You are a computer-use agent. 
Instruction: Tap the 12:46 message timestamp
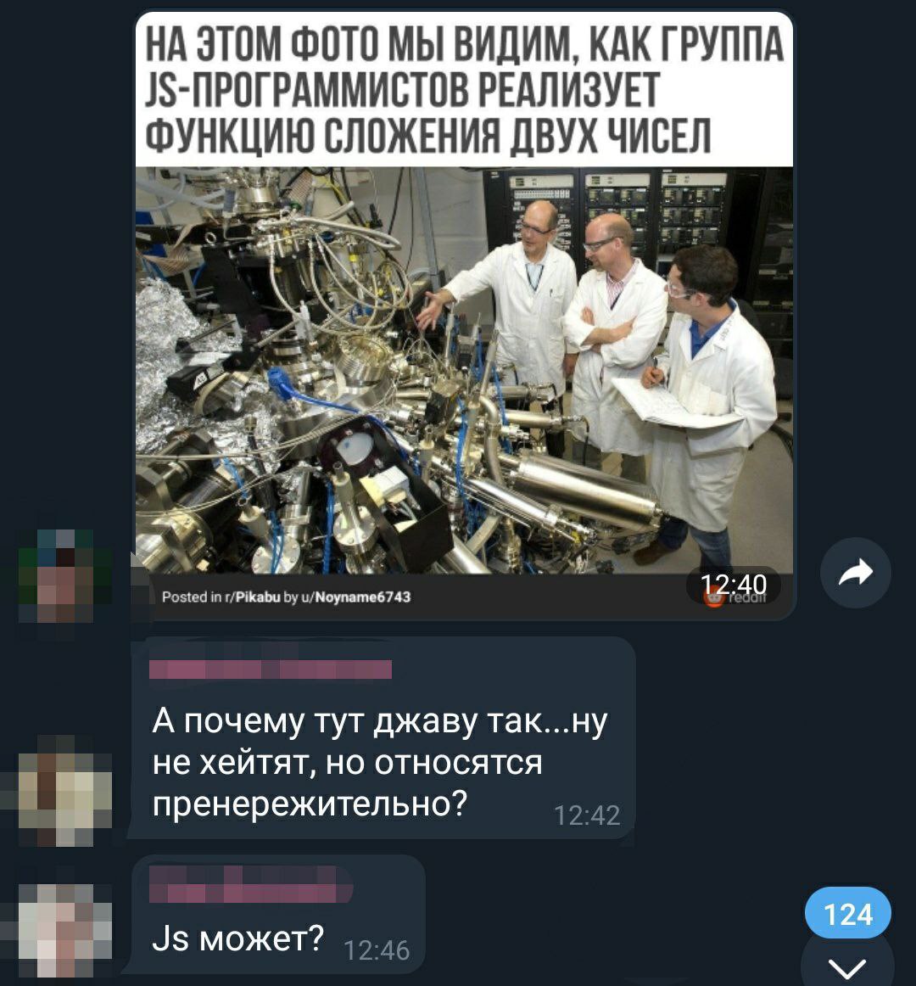click(x=377, y=950)
